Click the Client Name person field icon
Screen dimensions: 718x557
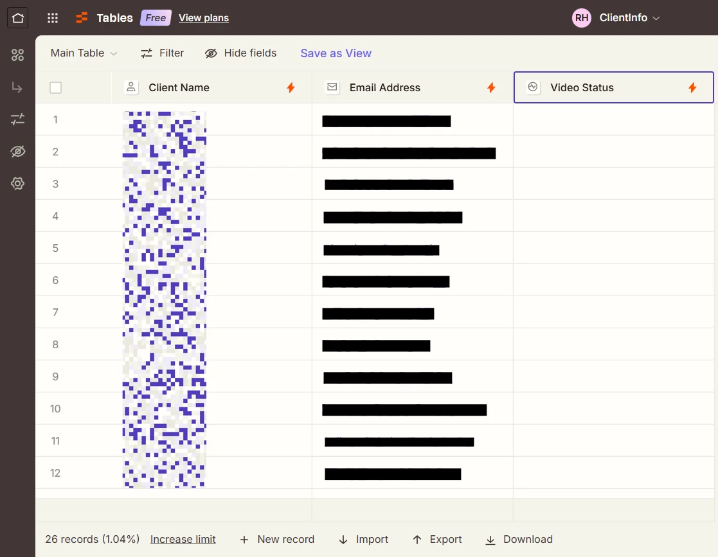[x=131, y=87]
